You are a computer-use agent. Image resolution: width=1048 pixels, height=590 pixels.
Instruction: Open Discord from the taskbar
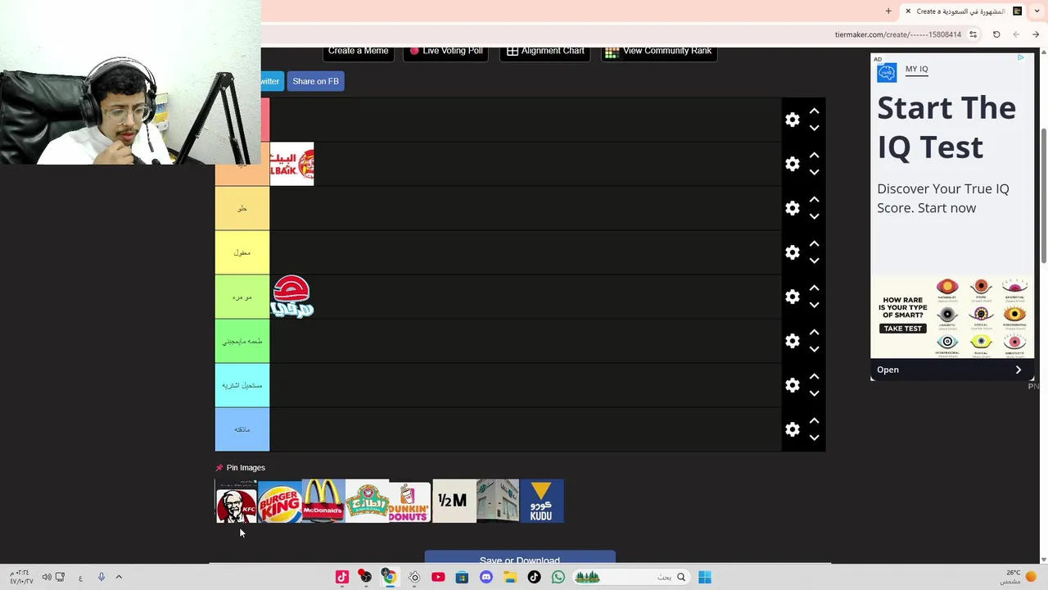pyautogui.click(x=486, y=578)
